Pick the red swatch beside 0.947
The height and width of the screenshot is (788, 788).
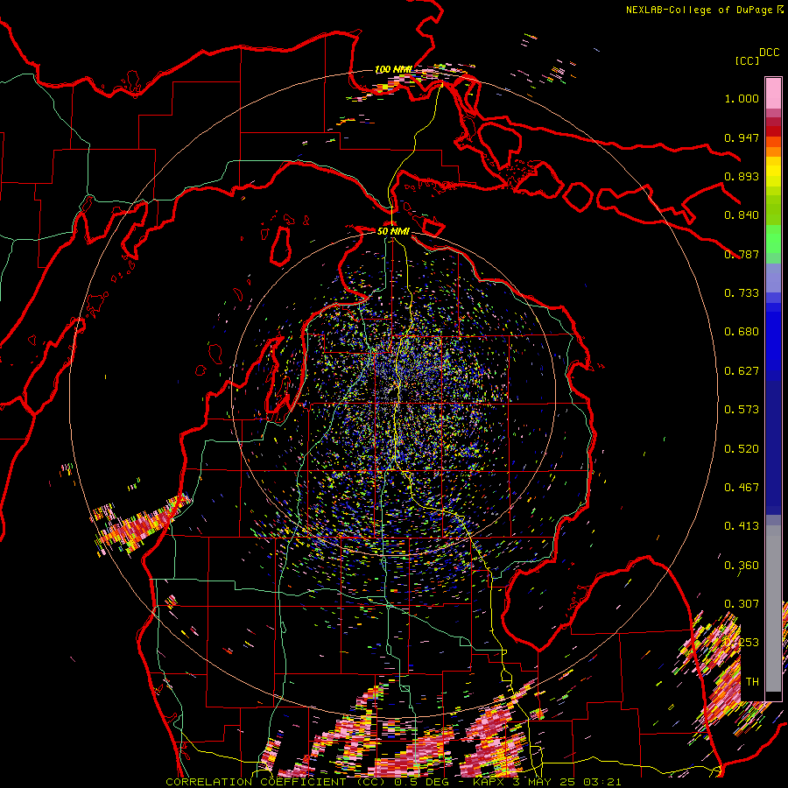coord(773,131)
